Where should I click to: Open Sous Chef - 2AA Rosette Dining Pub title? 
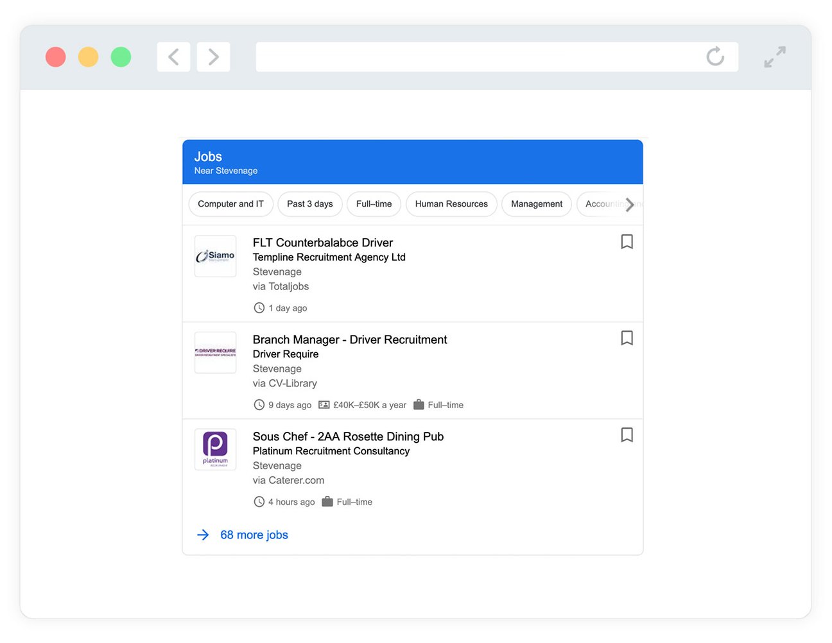(348, 436)
